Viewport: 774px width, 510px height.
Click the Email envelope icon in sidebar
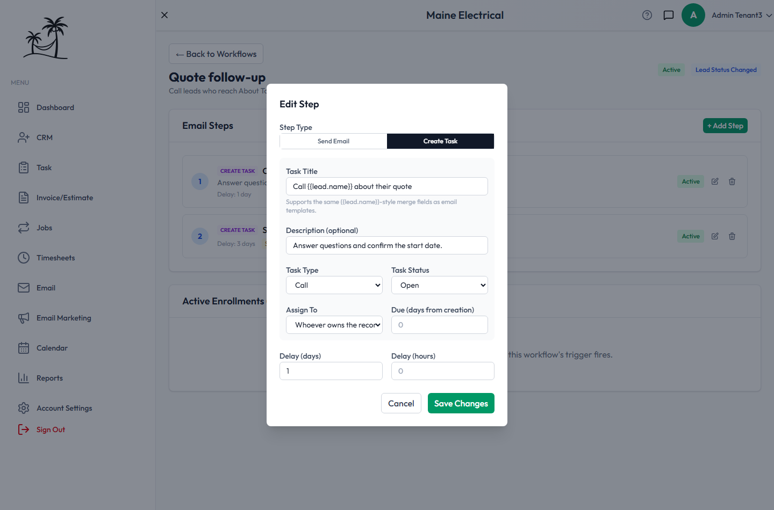pyautogui.click(x=24, y=288)
